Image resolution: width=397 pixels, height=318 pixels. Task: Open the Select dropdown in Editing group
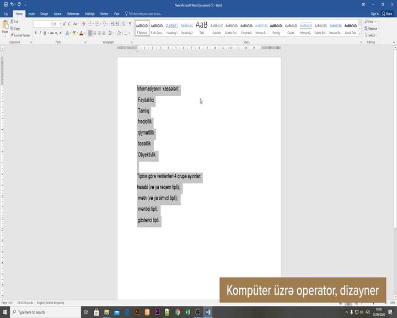372,35
